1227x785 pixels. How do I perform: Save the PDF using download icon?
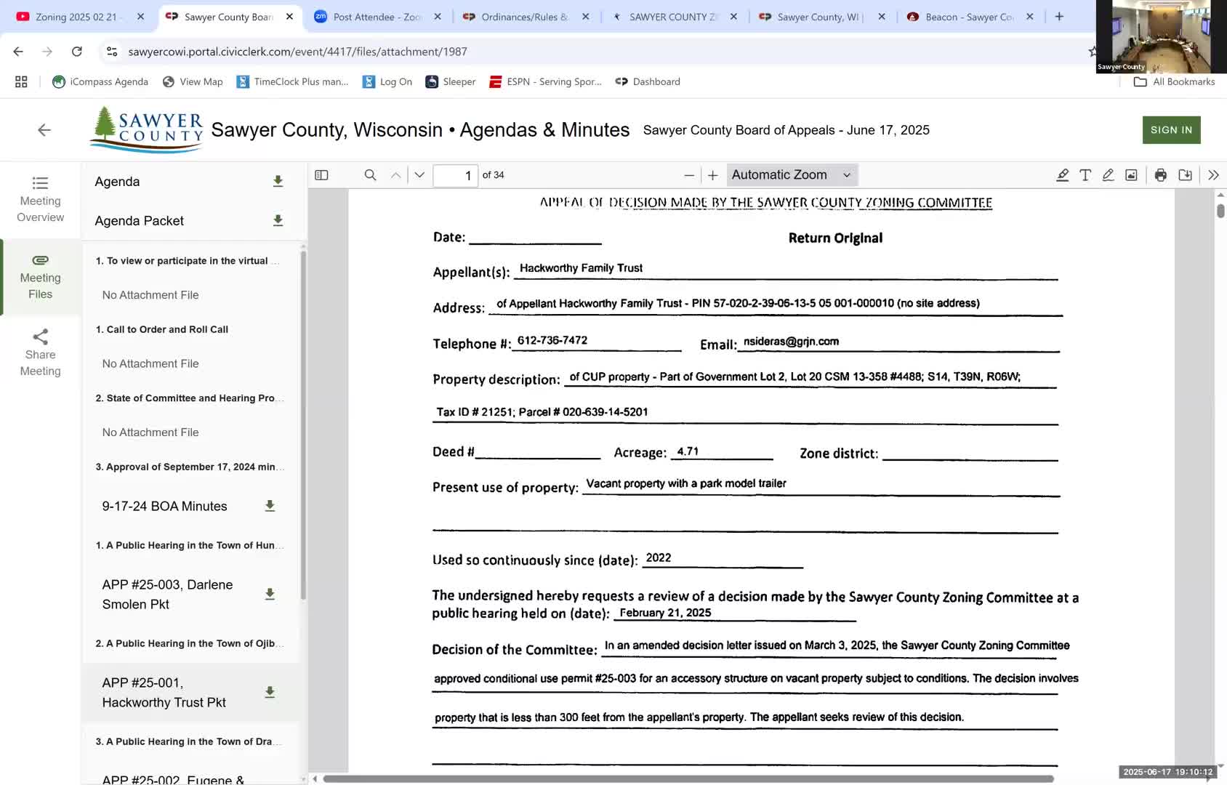click(x=1185, y=175)
